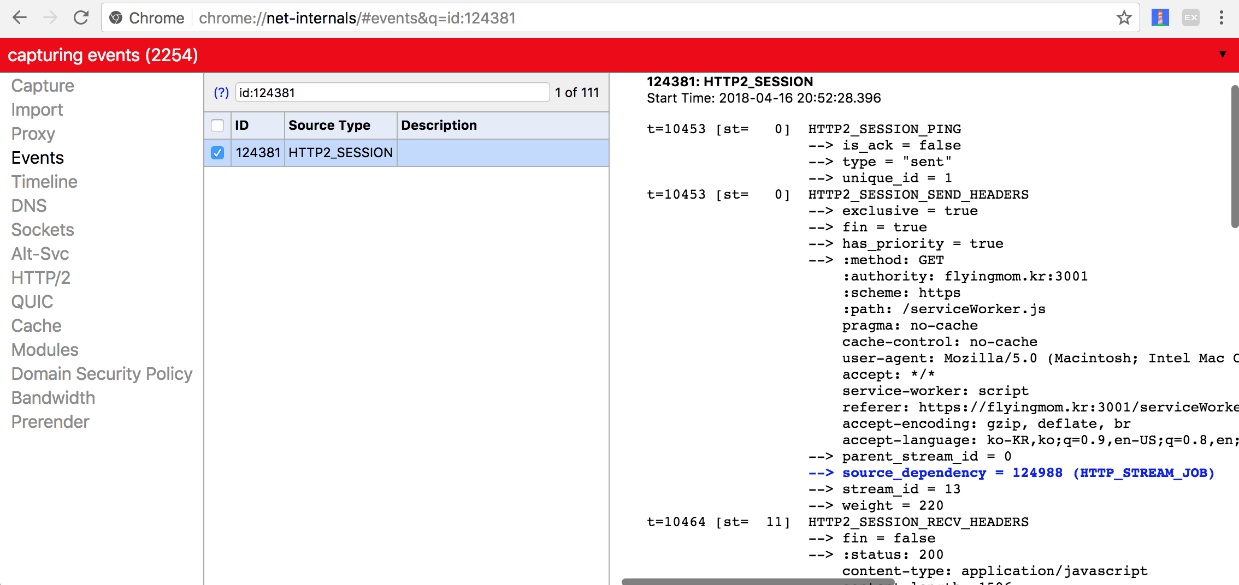
Task: Toggle the select-all events checkbox
Action: (x=217, y=126)
